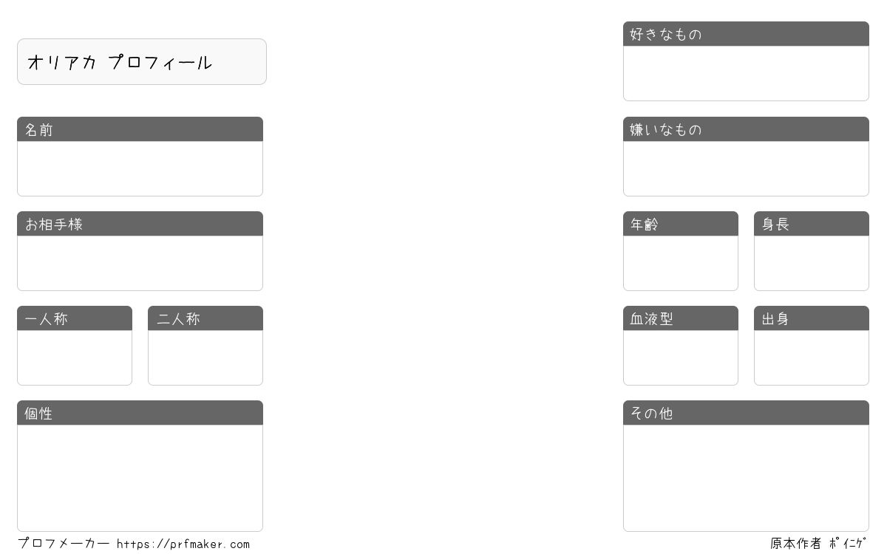The height and width of the screenshot is (554, 887).
Task: Click inside the その他 text area
Action: [x=746, y=477]
